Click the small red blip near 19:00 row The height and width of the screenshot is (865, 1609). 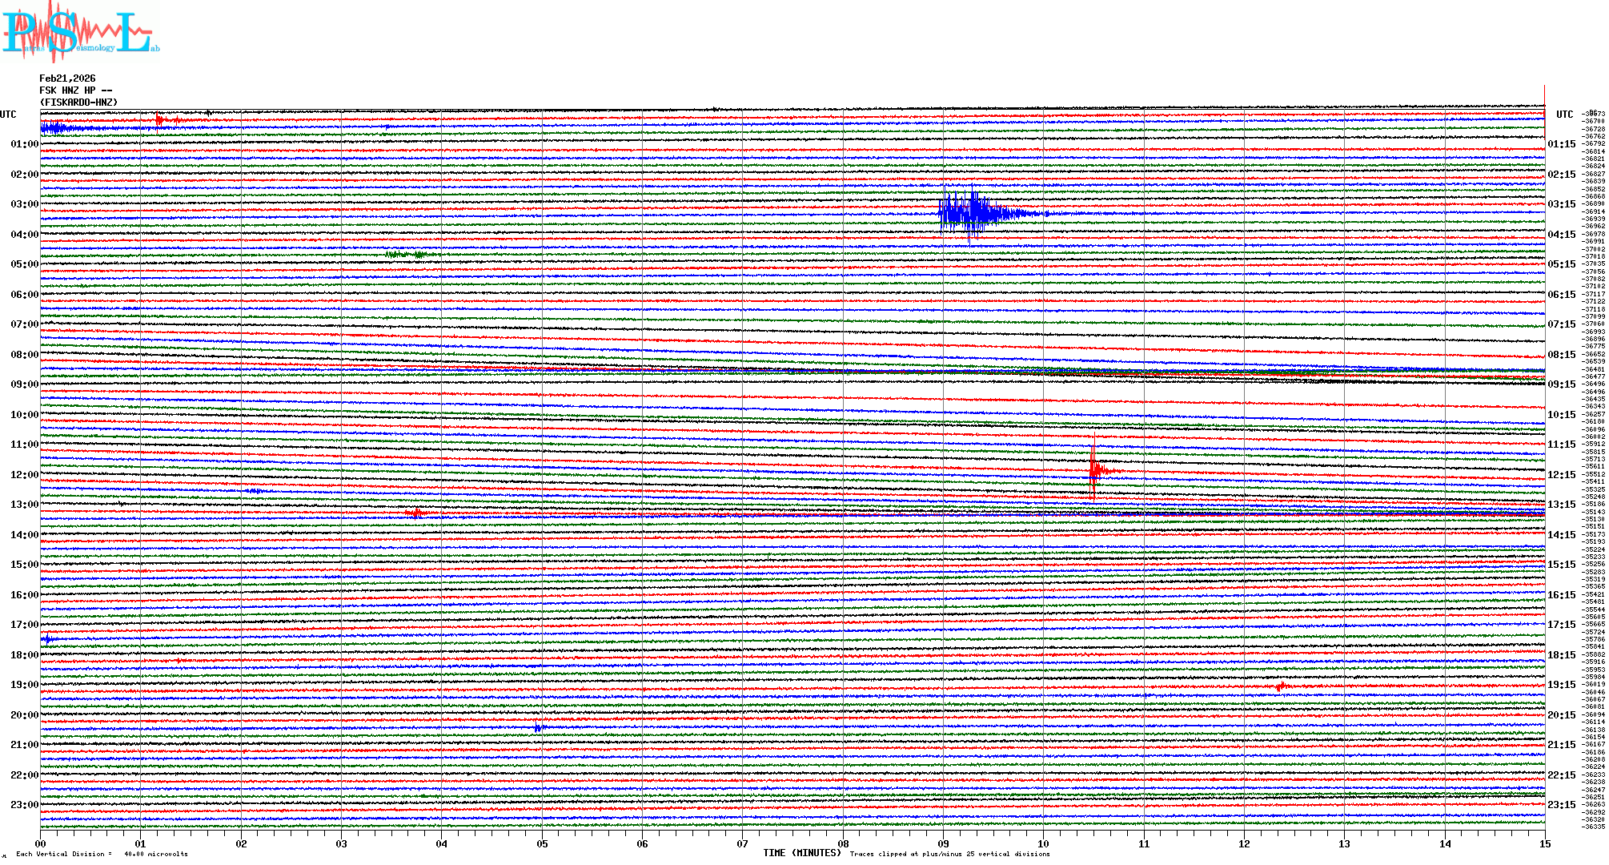coord(1280,686)
